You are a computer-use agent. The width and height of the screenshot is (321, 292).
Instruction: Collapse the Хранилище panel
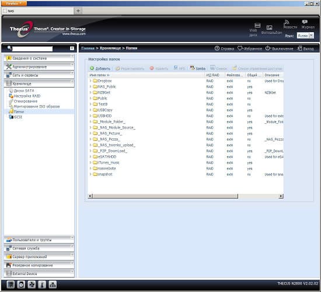(39, 84)
